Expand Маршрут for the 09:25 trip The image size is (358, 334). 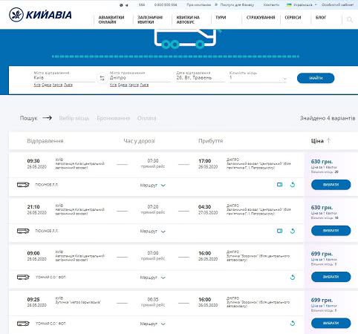pyautogui.click(x=152, y=324)
